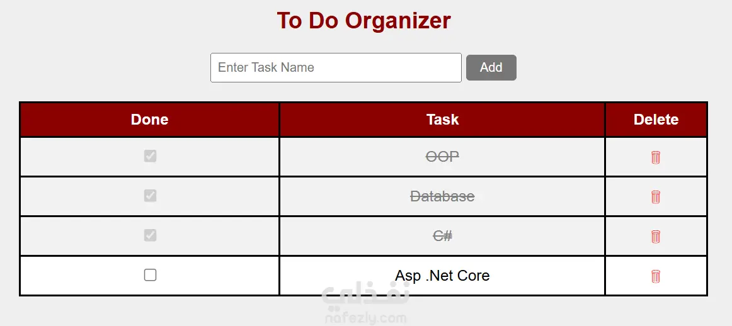Image resolution: width=732 pixels, height=326 pixels.
Task: Select the Task column header
Action: [x=442, y=120]
